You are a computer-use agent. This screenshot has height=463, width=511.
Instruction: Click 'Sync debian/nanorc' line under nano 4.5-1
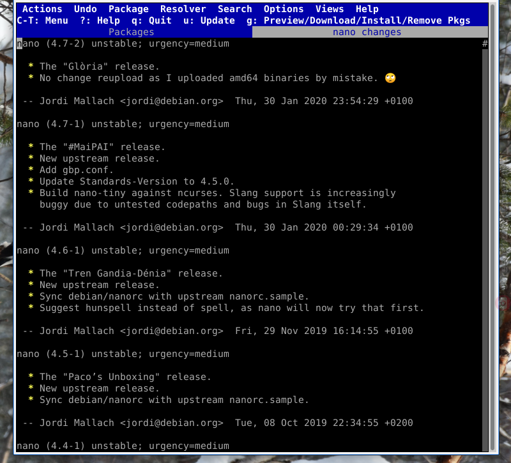(x=169, y=400)
